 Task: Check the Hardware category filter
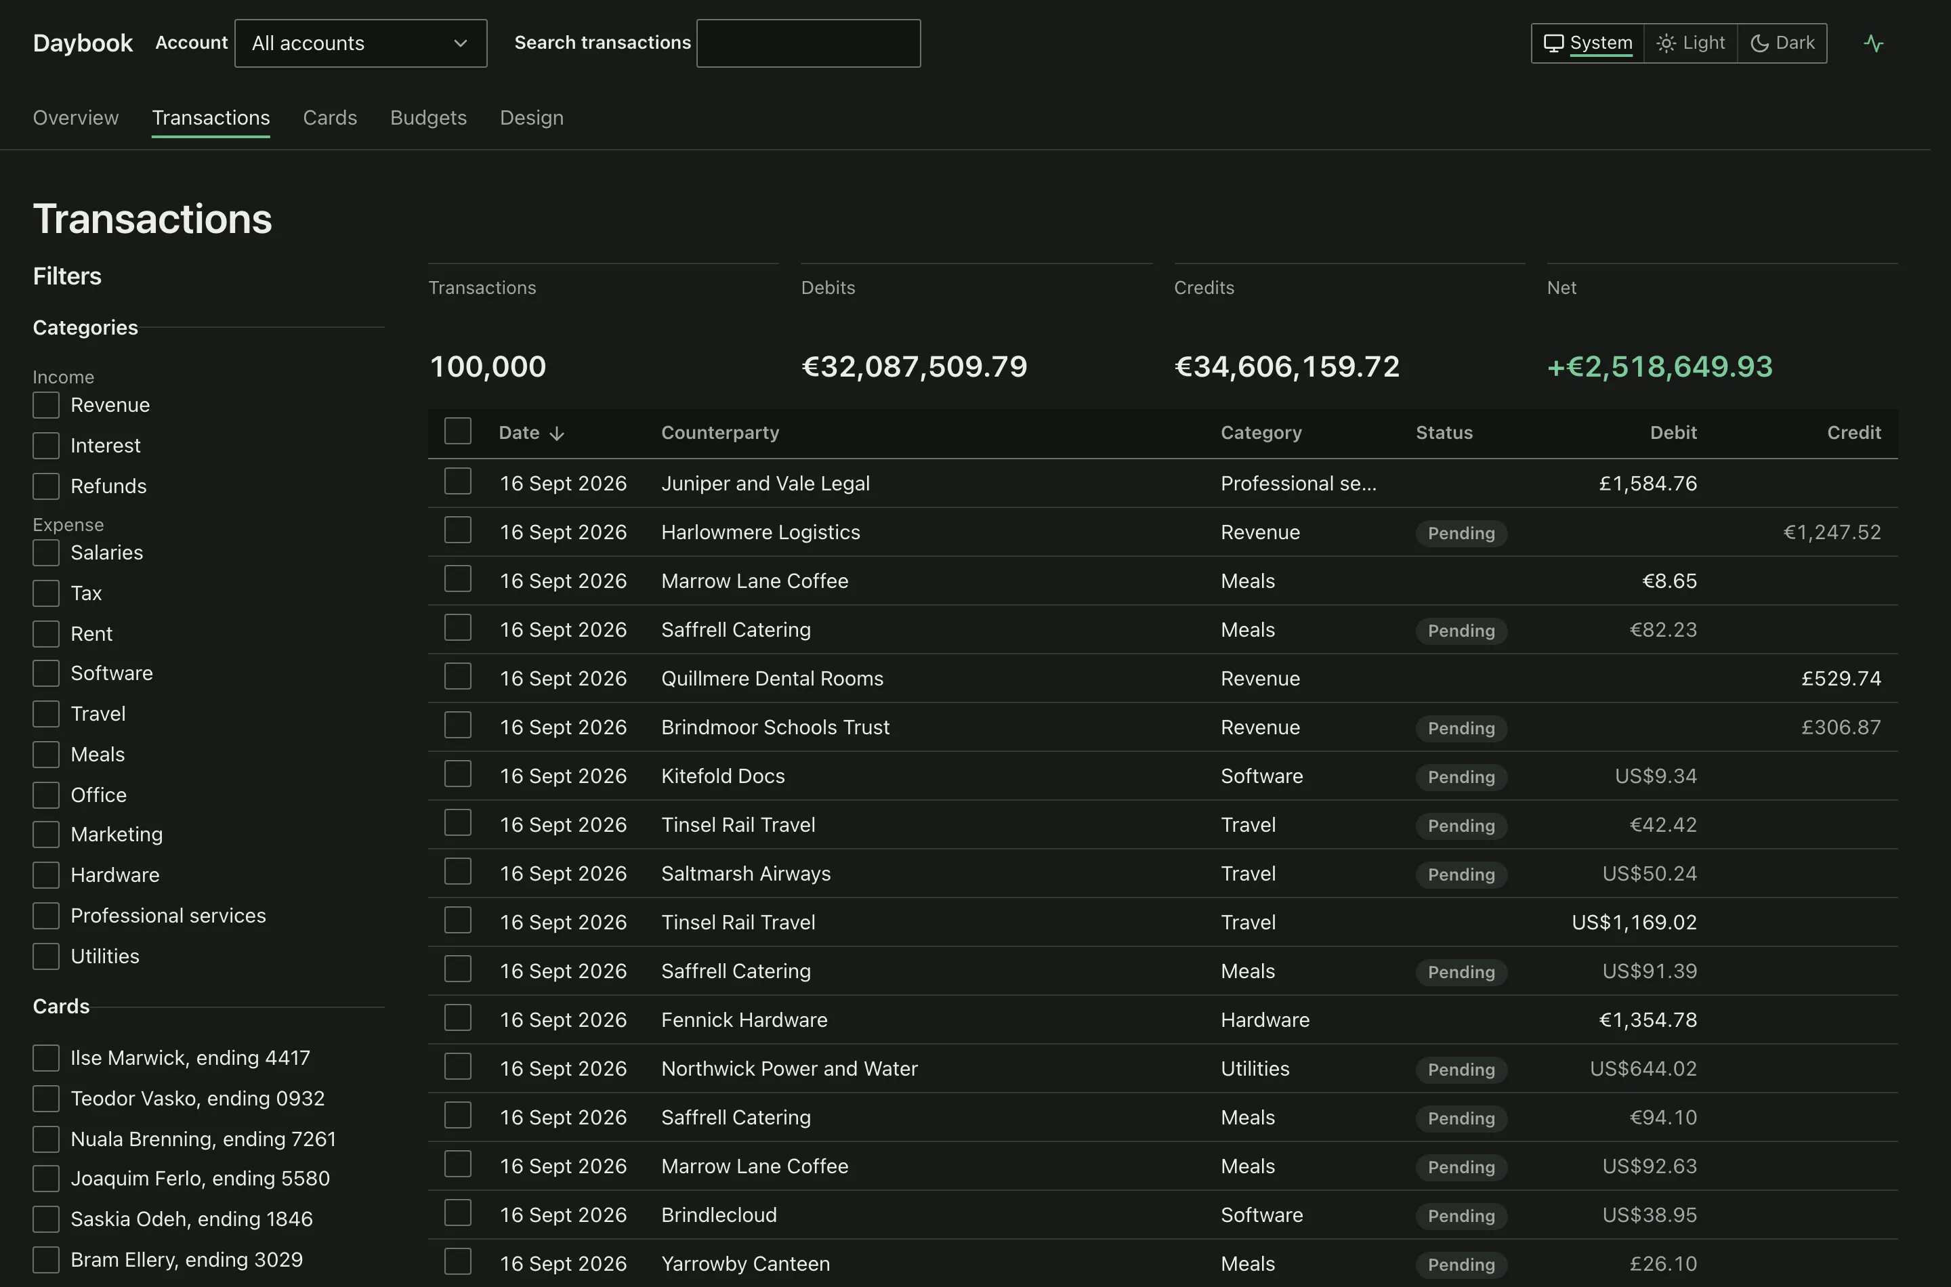pyautogui.click(x=46, y=875)
